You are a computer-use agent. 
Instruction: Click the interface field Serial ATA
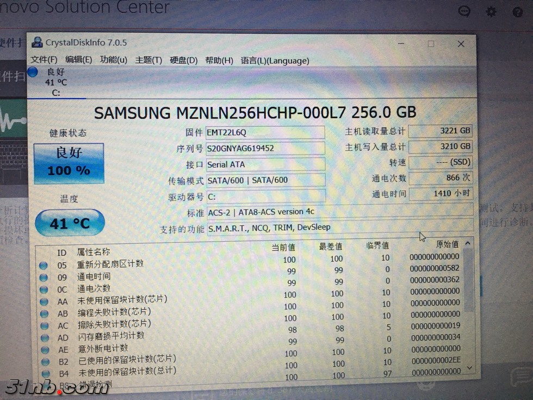[x=265, y=164]
